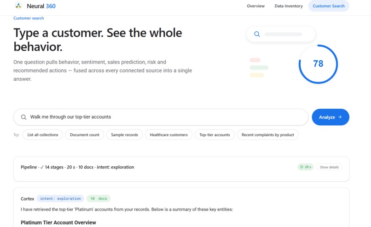Image resolution: width=371 pixels, height=227 pixels.
Task: Click the Customer search breadcrumb link
Action: [x=29, y=18]
